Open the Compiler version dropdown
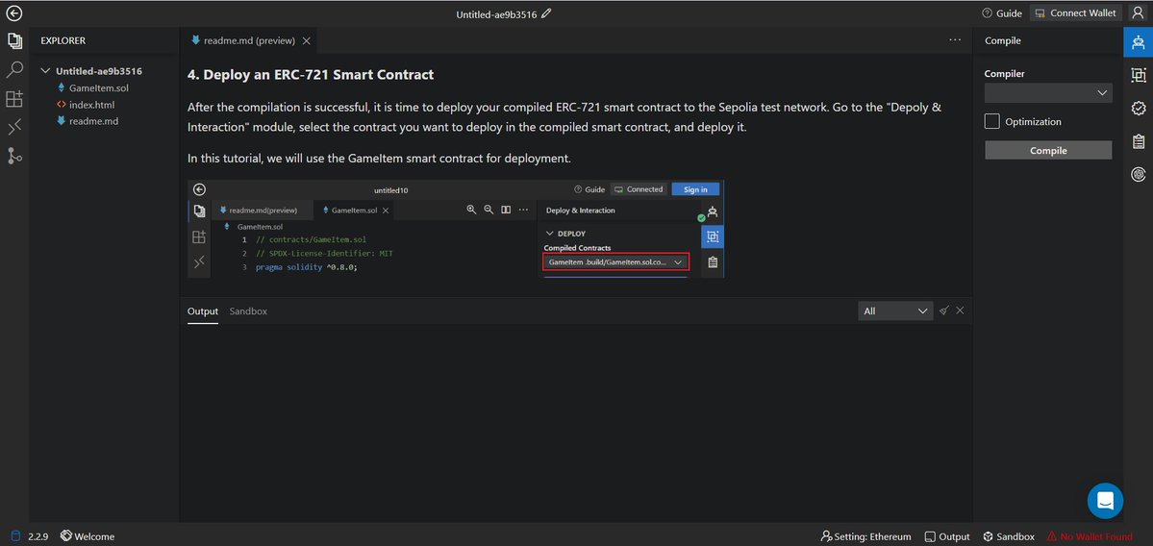The image size is (1153, 546). (x=1048, y=92)
